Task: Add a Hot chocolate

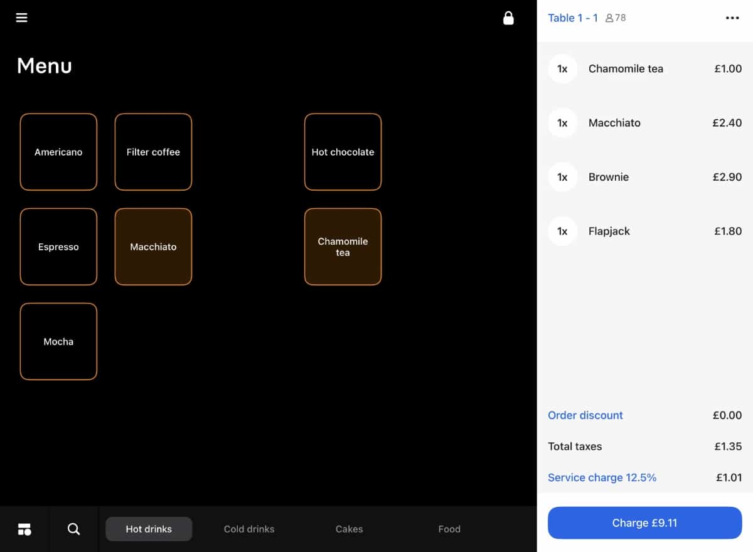Action: point(343,152)
